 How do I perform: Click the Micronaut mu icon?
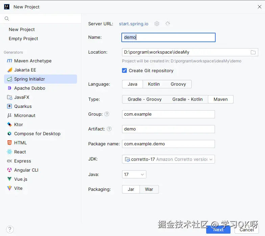click(x=9, y=115)
